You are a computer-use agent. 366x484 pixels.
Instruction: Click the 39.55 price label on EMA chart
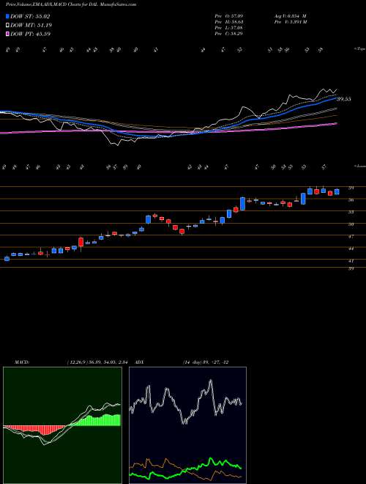344,100
